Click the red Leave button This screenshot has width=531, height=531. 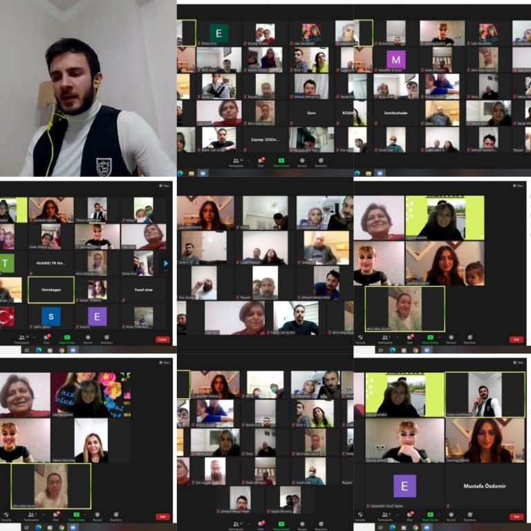point(162,339)
